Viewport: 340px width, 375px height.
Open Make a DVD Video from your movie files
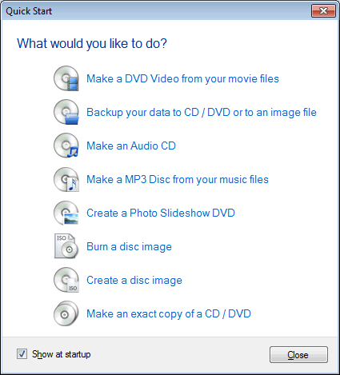click(182, 79)
